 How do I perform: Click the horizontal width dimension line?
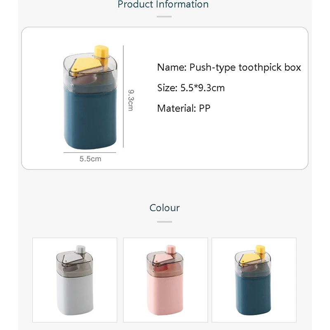coord(90,152)
